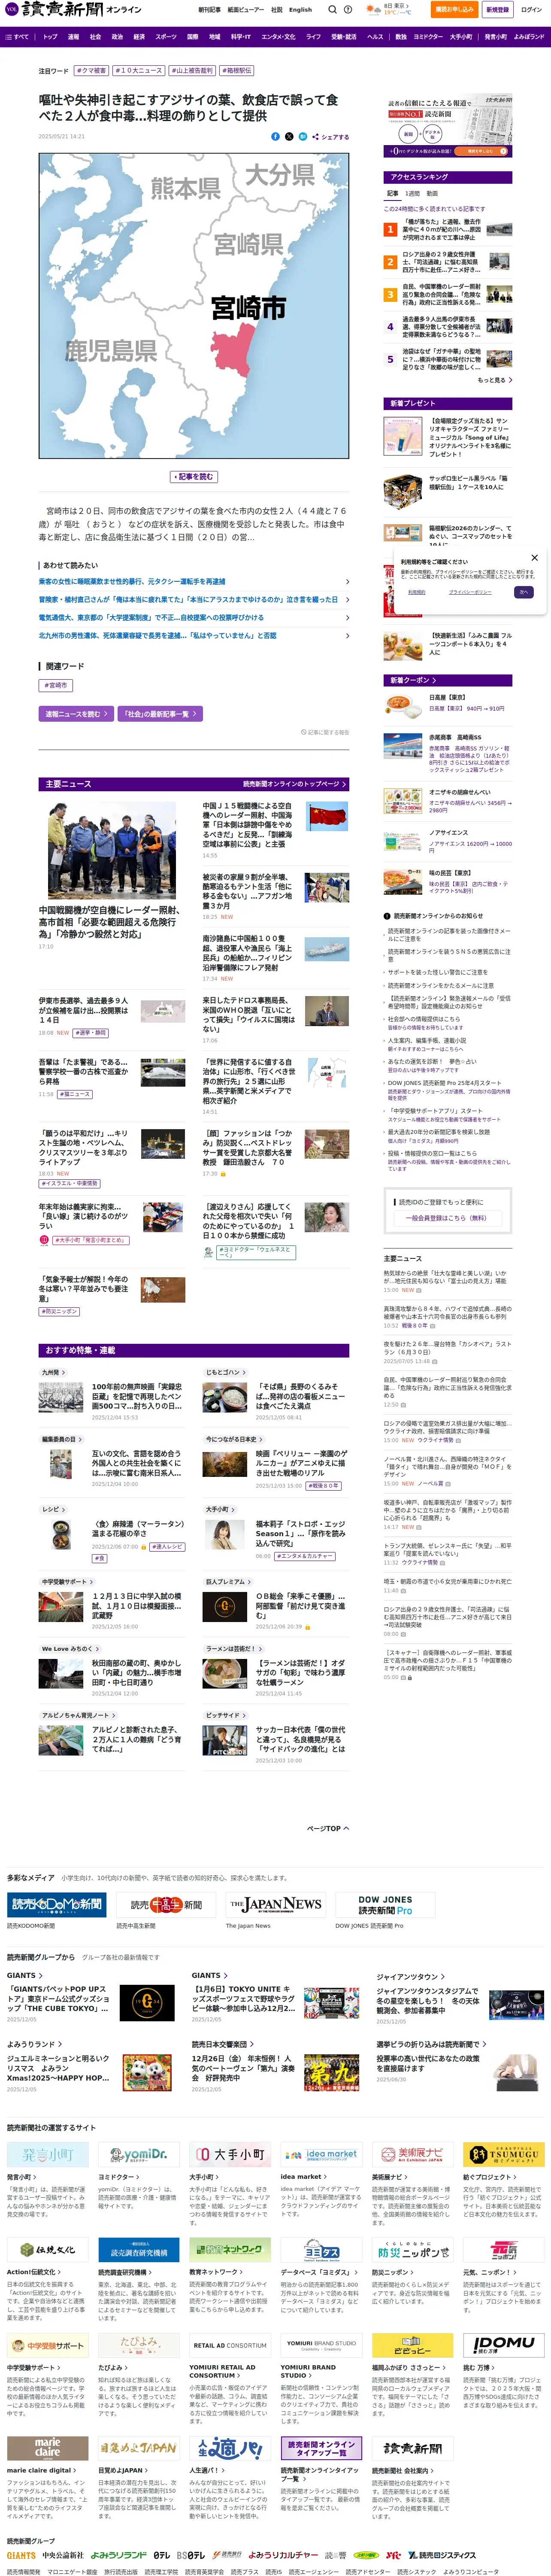The image size is (551, 2576).
Task: Open the 紡ぐ TSUMUGU site logo
Action: point(504,2154)
